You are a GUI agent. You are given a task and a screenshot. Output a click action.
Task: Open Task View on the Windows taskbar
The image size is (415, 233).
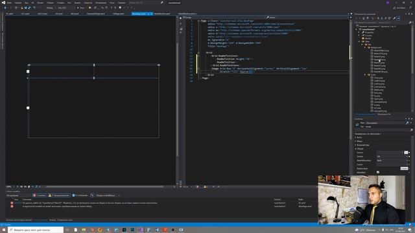tap(67, 230)
